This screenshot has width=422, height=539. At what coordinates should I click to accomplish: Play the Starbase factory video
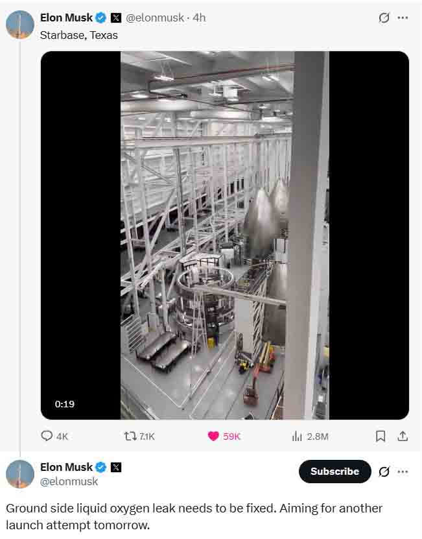coord(225,235)
